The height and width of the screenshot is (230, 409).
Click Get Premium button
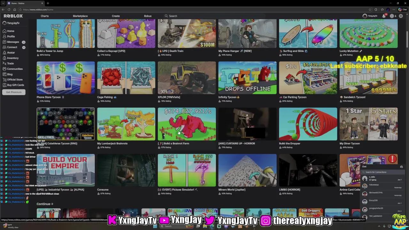pyautogui.click(x=14, y=92)
